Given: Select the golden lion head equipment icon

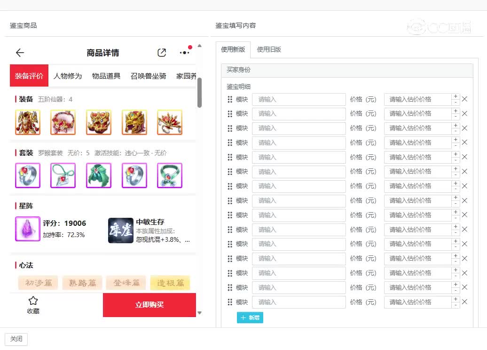Looking at the screenshot, I should pyautogui.click(x=134, y=122).
